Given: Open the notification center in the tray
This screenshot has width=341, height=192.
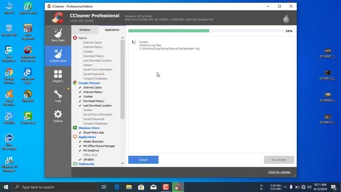Looking at the screenshot, I should coord(334,187).
